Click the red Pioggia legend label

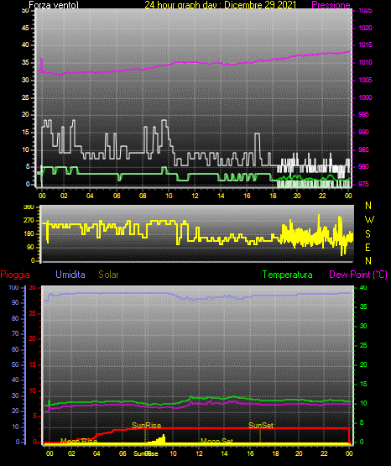[15, 275]
